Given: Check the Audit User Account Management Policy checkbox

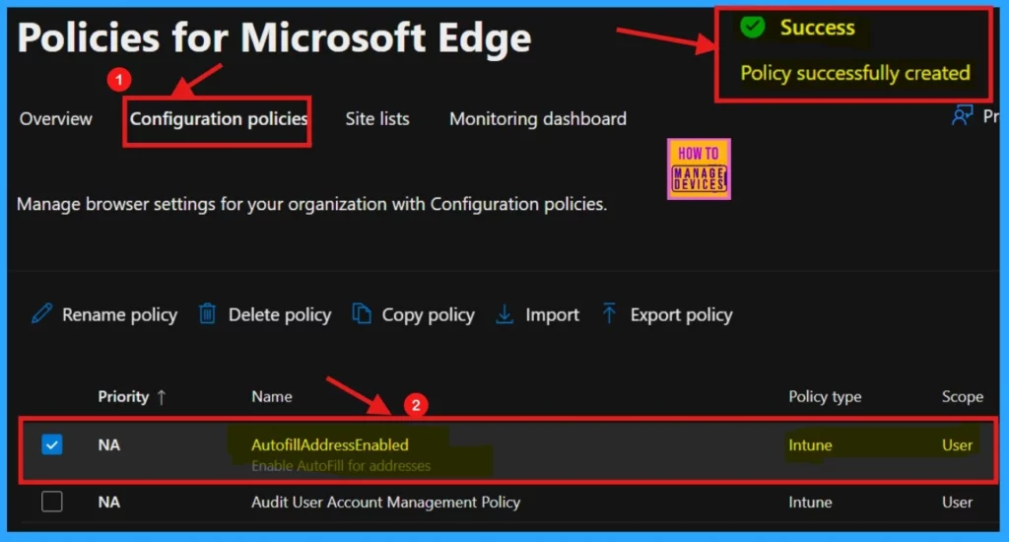Looking at the screenshot, I should point(52,502).
